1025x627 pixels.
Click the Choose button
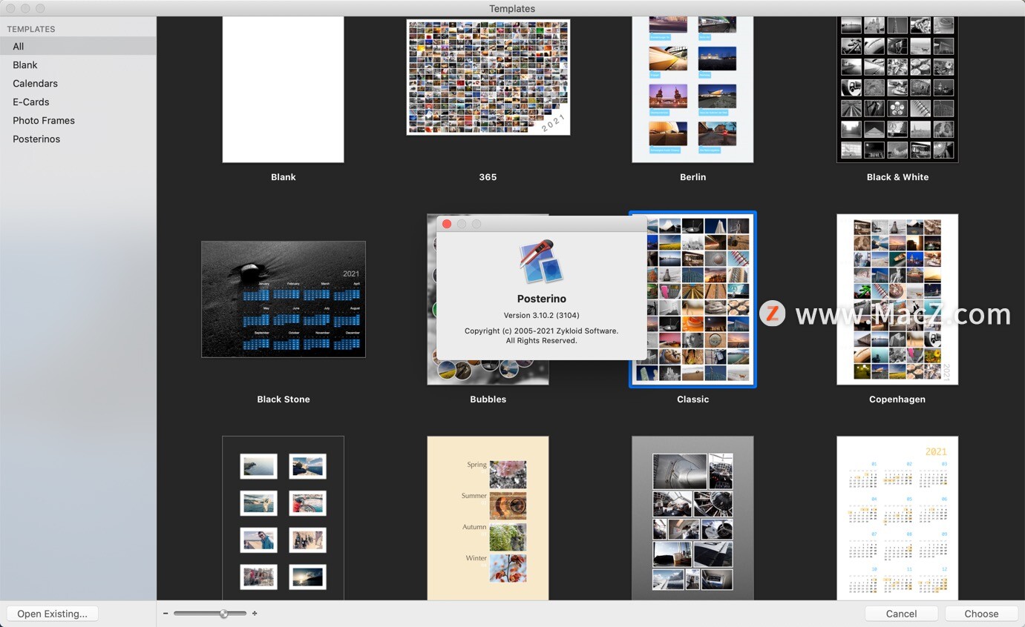coord(981,614)
